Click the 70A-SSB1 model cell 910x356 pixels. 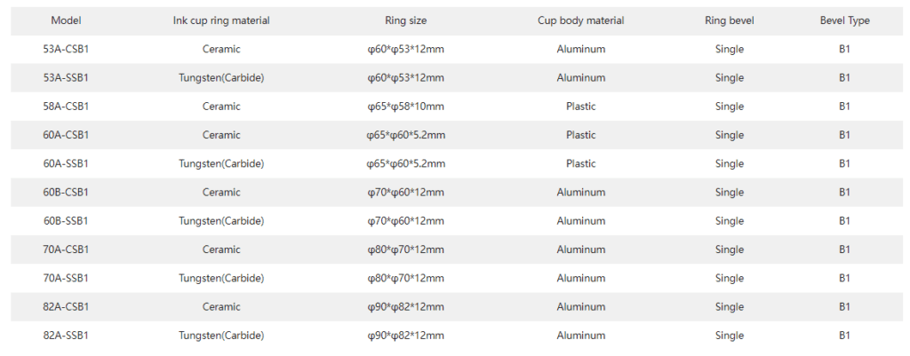[66, 279]
